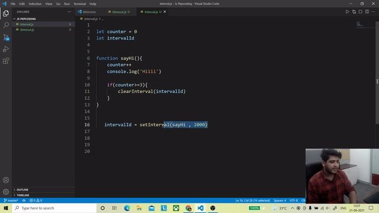Open the Run and Debug view
Screen dimensions: 379x213
[6, 49]
